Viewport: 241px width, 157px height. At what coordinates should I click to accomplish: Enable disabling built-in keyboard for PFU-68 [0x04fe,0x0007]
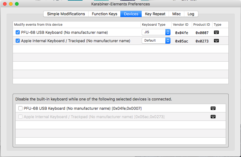20,108
